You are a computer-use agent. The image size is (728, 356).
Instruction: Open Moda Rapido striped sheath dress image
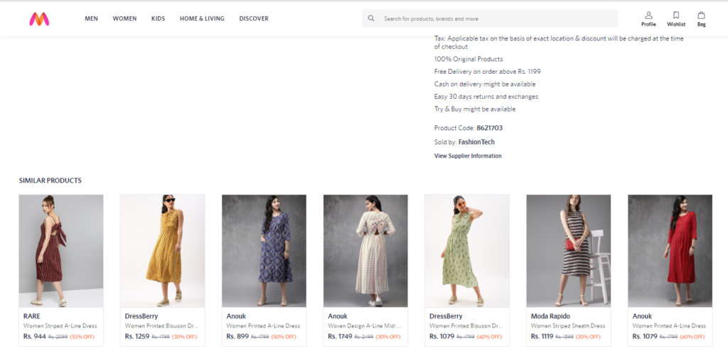click(568, 251)
